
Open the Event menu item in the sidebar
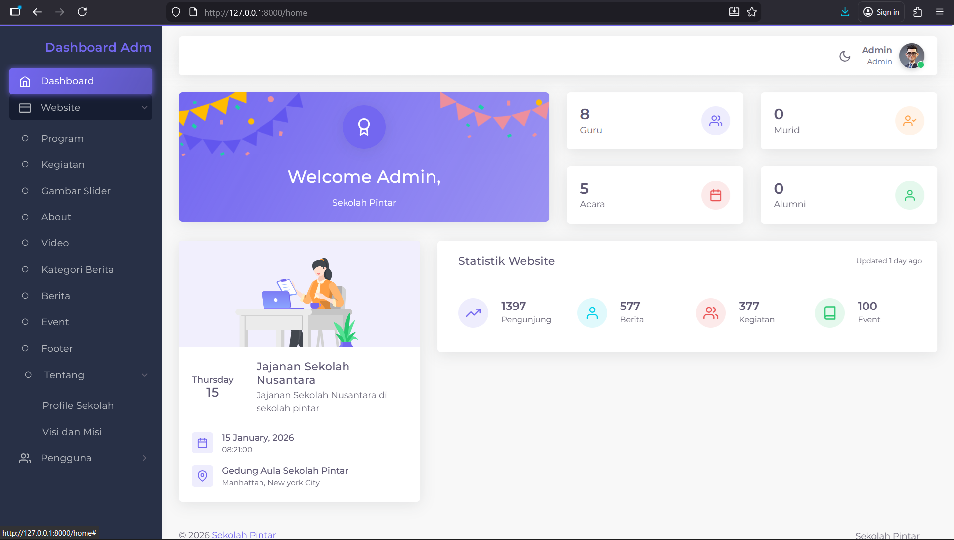tap(81, 322)
